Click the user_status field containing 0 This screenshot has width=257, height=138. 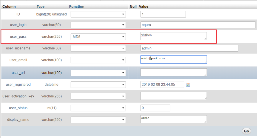coord(155,108)
